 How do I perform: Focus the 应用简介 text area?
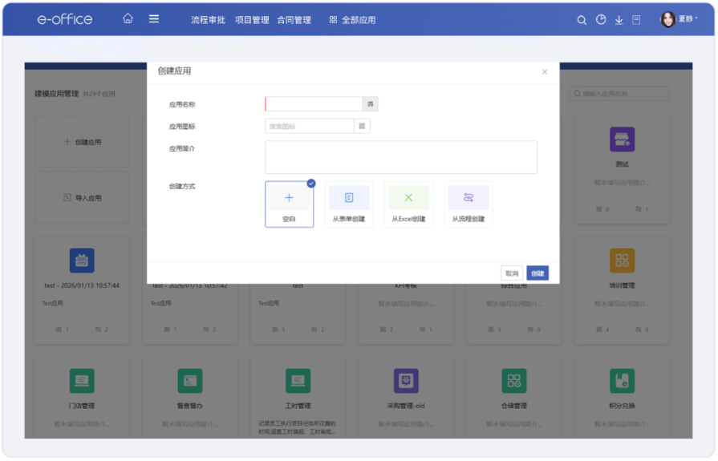pyautogui.click(x=400, y=157)
